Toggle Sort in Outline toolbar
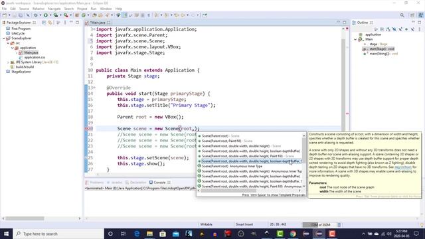This screenshot has width=425, height=239. [x=388, y=29]
